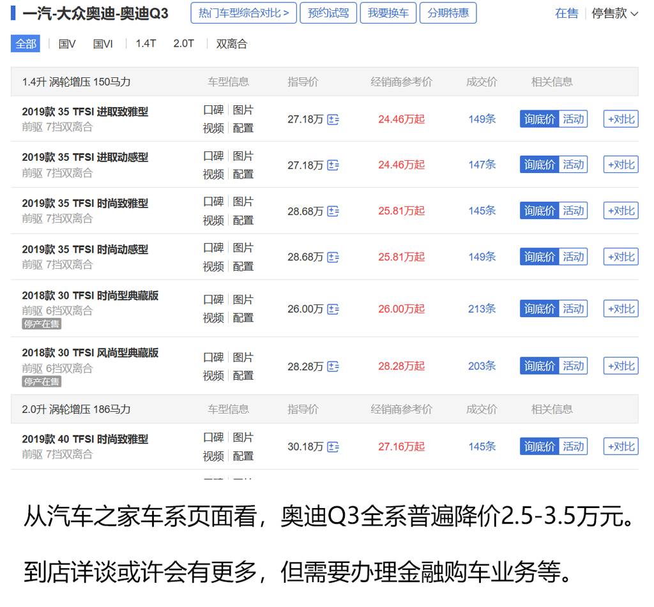
Task: Click calculator icon for 35 TFSI 进取动感型
Action: point(333,165)
